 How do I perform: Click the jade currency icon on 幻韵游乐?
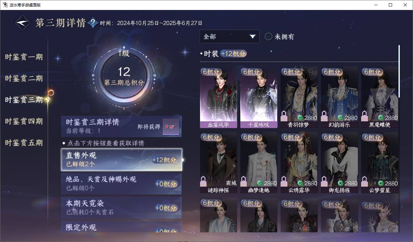341,118
